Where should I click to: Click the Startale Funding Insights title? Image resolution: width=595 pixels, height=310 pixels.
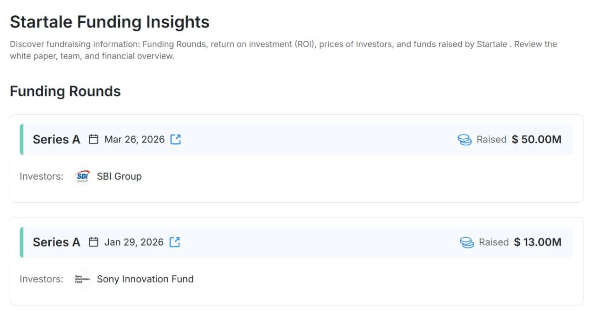click(x=110, y=22)
